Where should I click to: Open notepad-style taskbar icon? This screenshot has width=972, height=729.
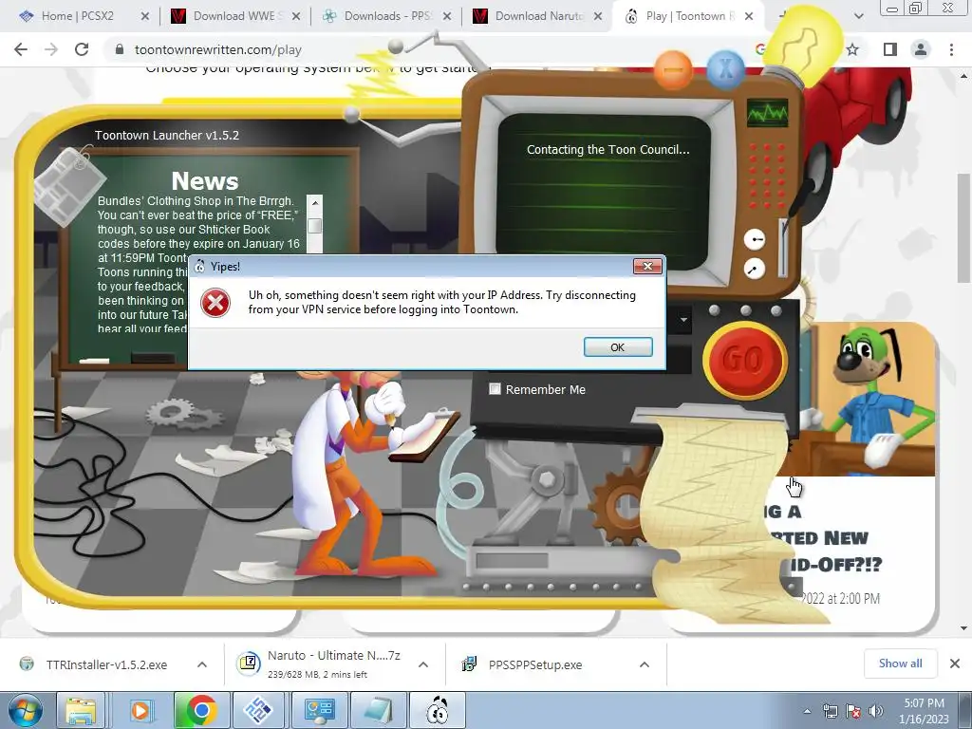[x=378, y=710]
